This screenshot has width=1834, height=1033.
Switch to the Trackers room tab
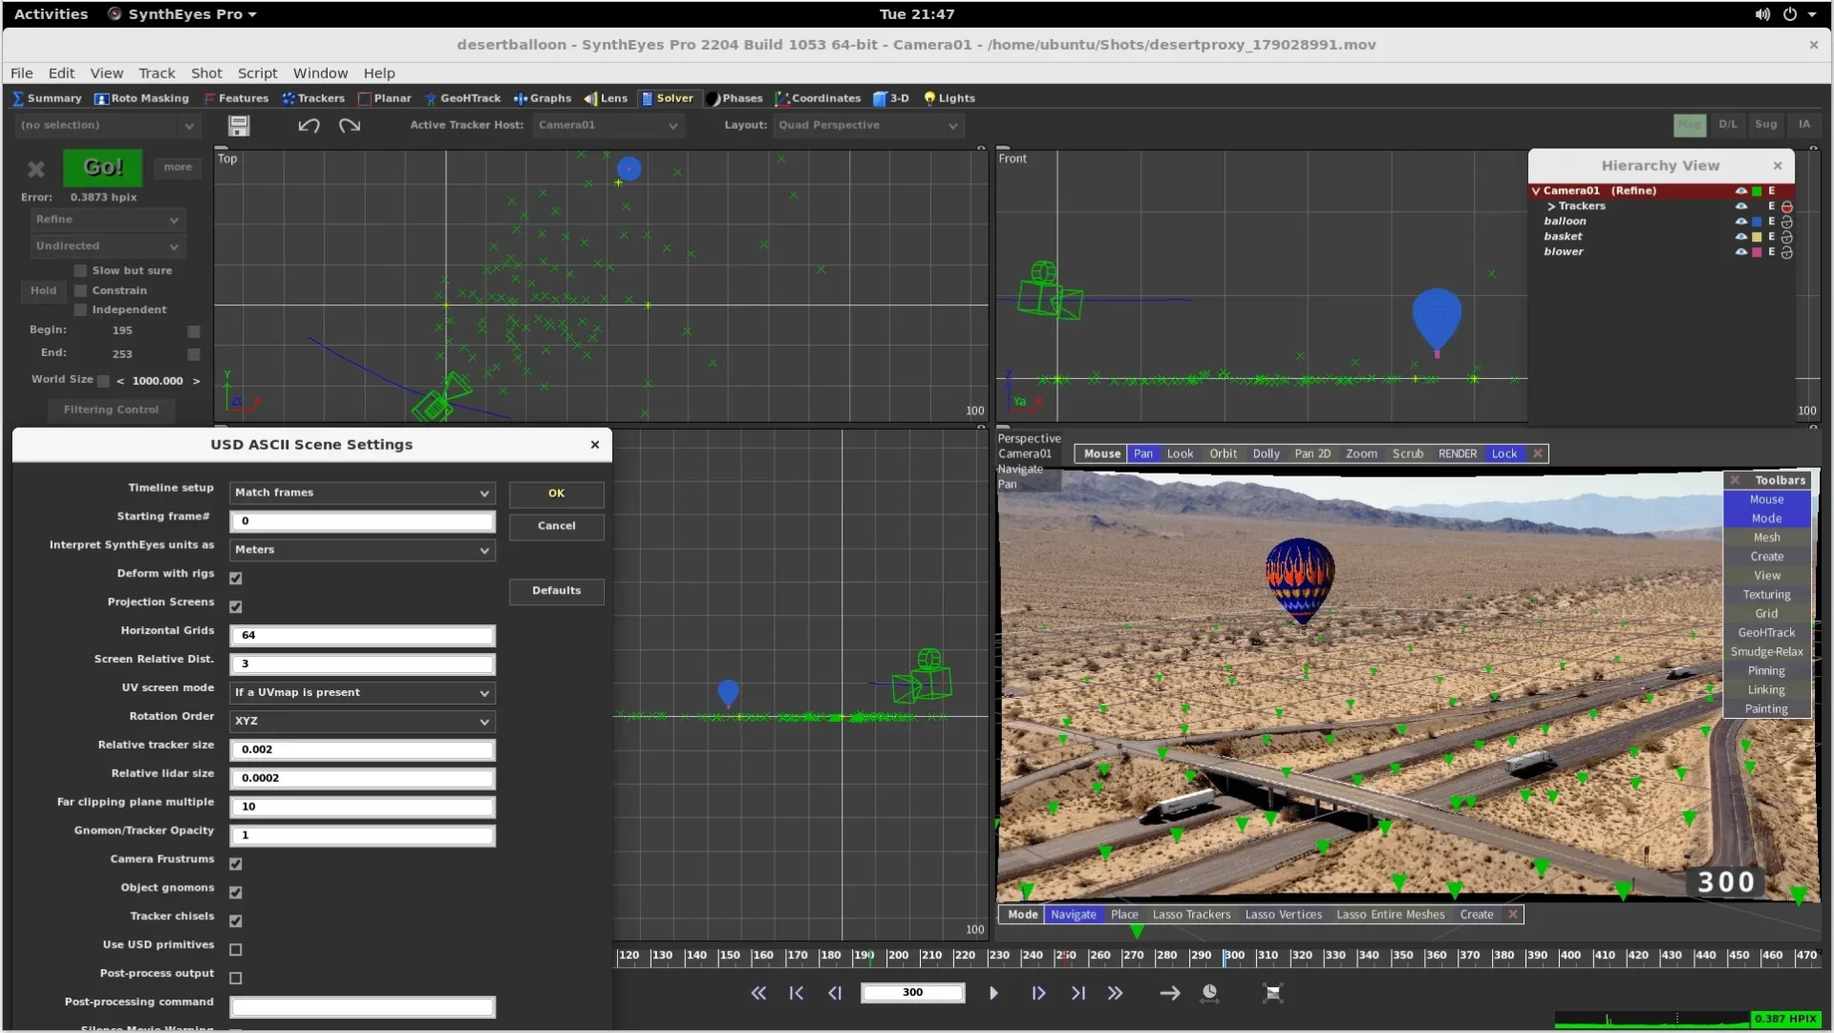[313, 98]
